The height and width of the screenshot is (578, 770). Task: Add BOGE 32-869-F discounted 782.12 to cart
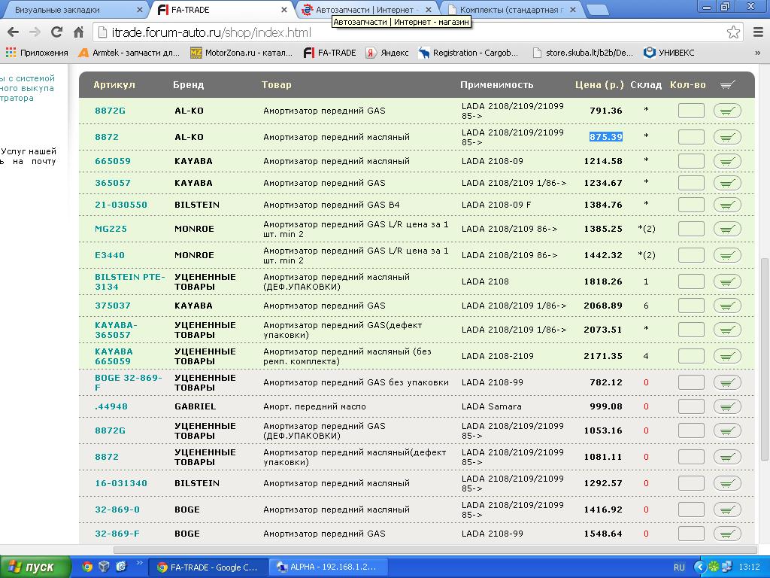727,382
